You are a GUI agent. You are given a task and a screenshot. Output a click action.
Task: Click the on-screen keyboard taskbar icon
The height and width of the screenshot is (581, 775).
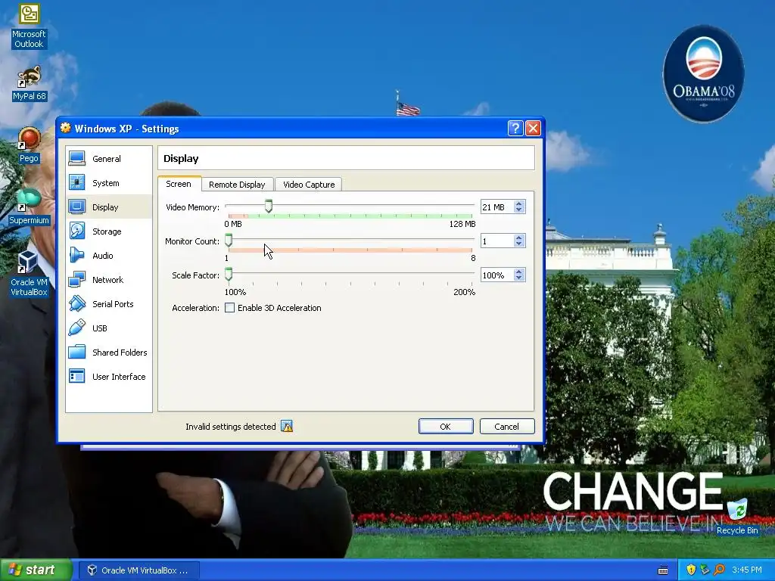pyautogui.click(x=663, y=570)
